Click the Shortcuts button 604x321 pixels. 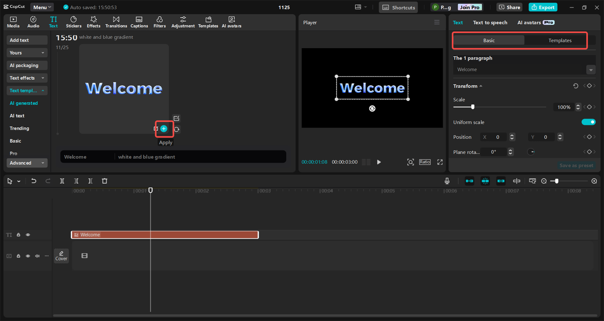point(398,7)
